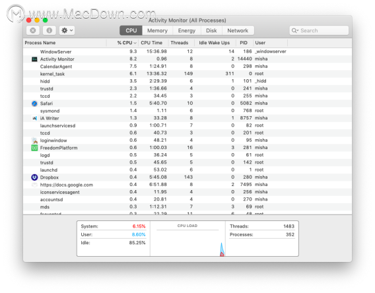Sort by the Threads column header
The width and height of the screenshot is (375, 293).
point(180,43)
